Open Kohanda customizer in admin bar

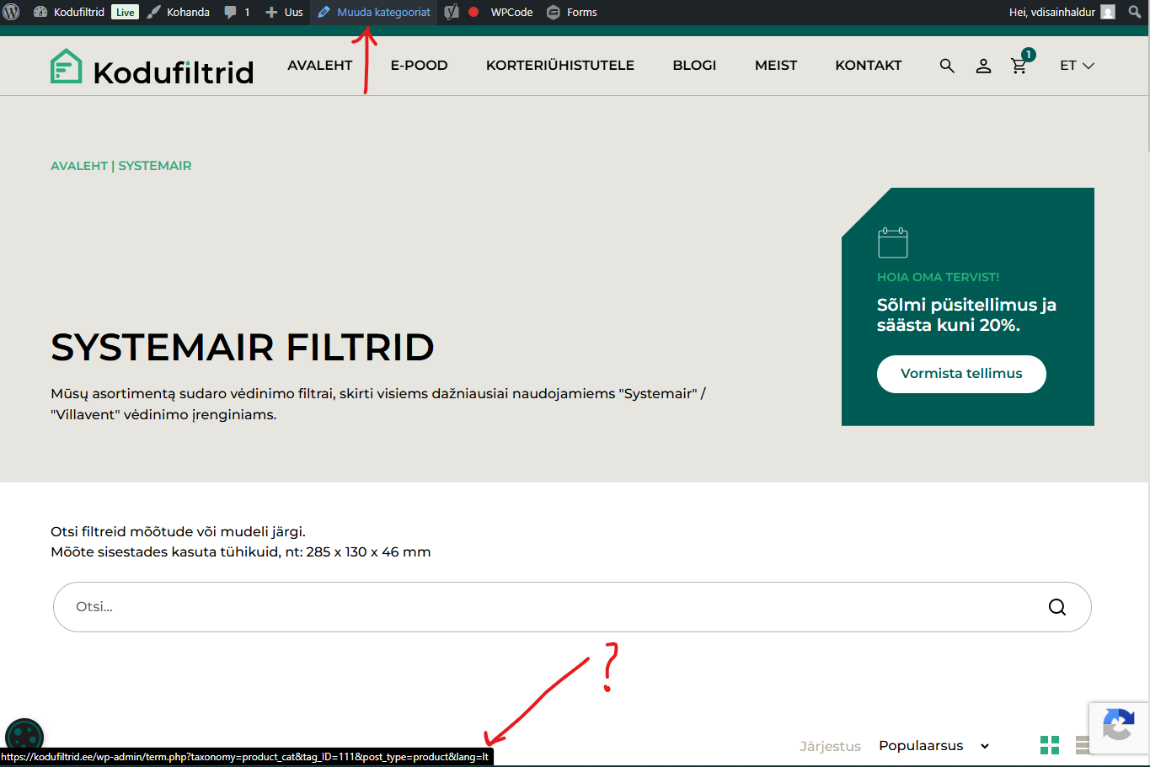[x=179, y=12]
